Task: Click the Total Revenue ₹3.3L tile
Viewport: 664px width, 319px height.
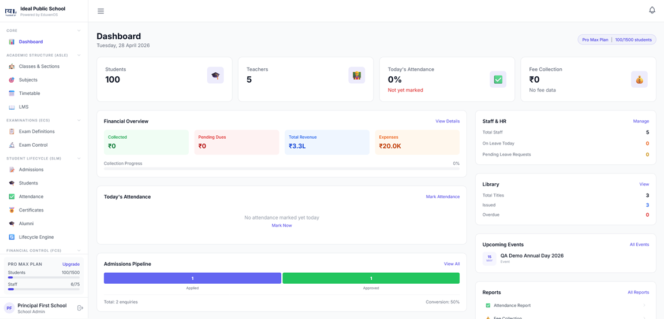Action: pos(327,142)
